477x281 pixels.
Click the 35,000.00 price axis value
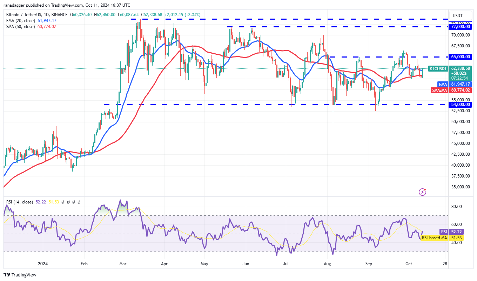click(461, 187)
